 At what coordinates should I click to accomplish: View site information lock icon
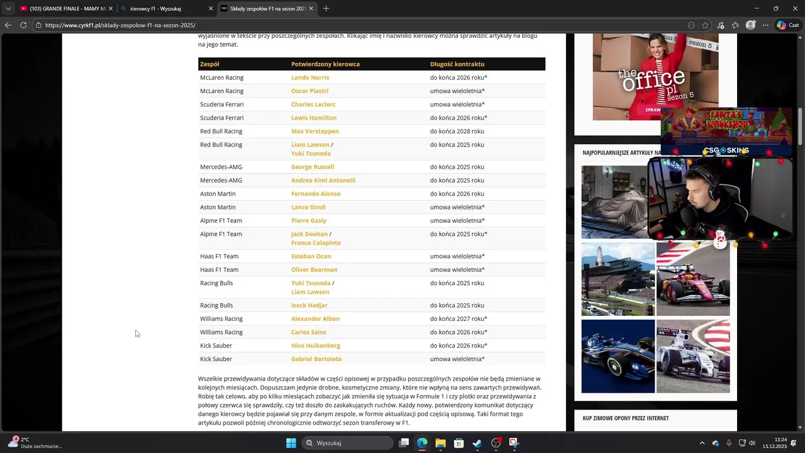[x=38, y=25]
